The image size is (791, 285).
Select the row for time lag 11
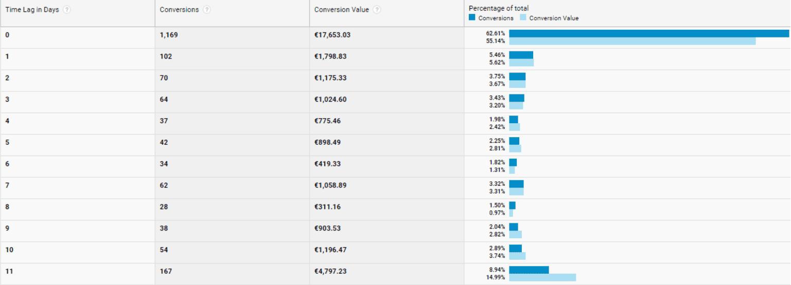click(395, 274)
